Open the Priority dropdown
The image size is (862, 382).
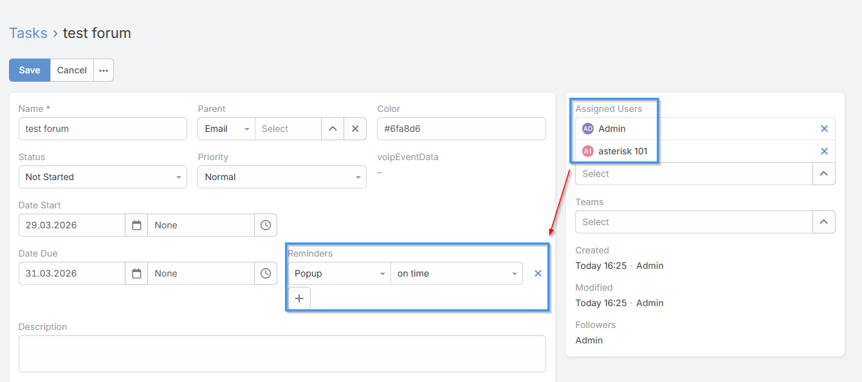(282, 177)
